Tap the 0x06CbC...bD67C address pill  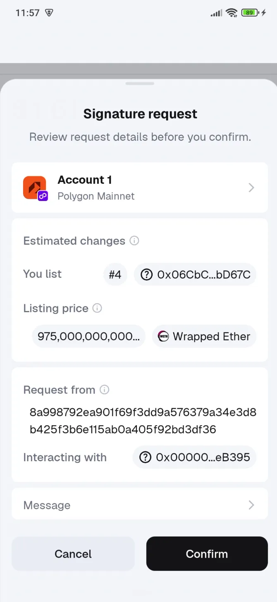tap(195, 274)
